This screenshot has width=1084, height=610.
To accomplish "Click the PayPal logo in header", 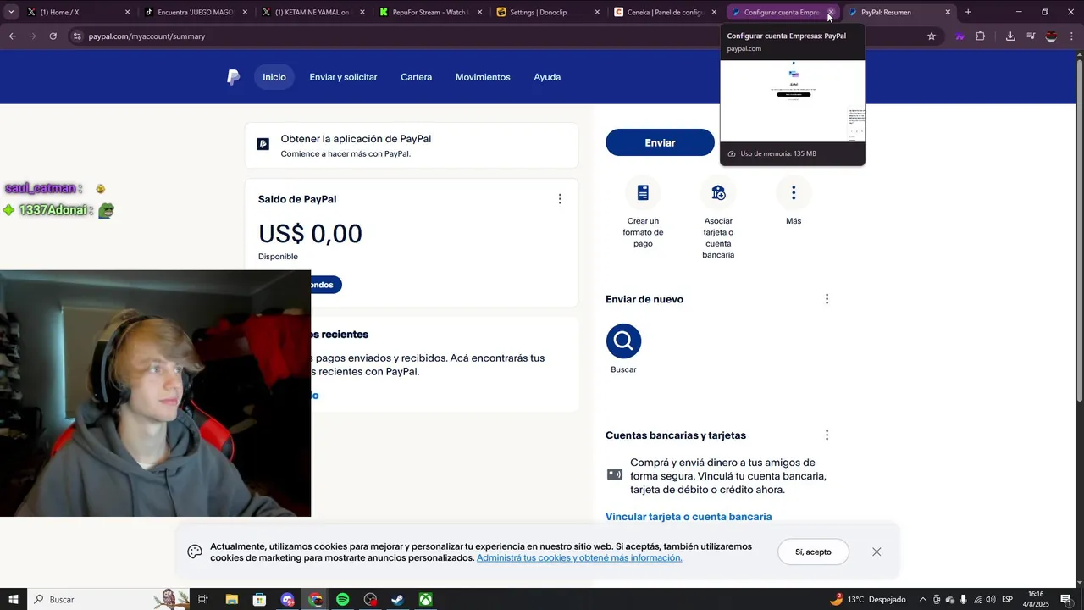I will click(x=234, y=77).
